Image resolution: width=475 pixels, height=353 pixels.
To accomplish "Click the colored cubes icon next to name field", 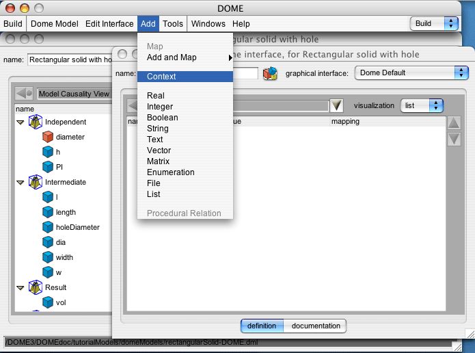I will [270, 73].
